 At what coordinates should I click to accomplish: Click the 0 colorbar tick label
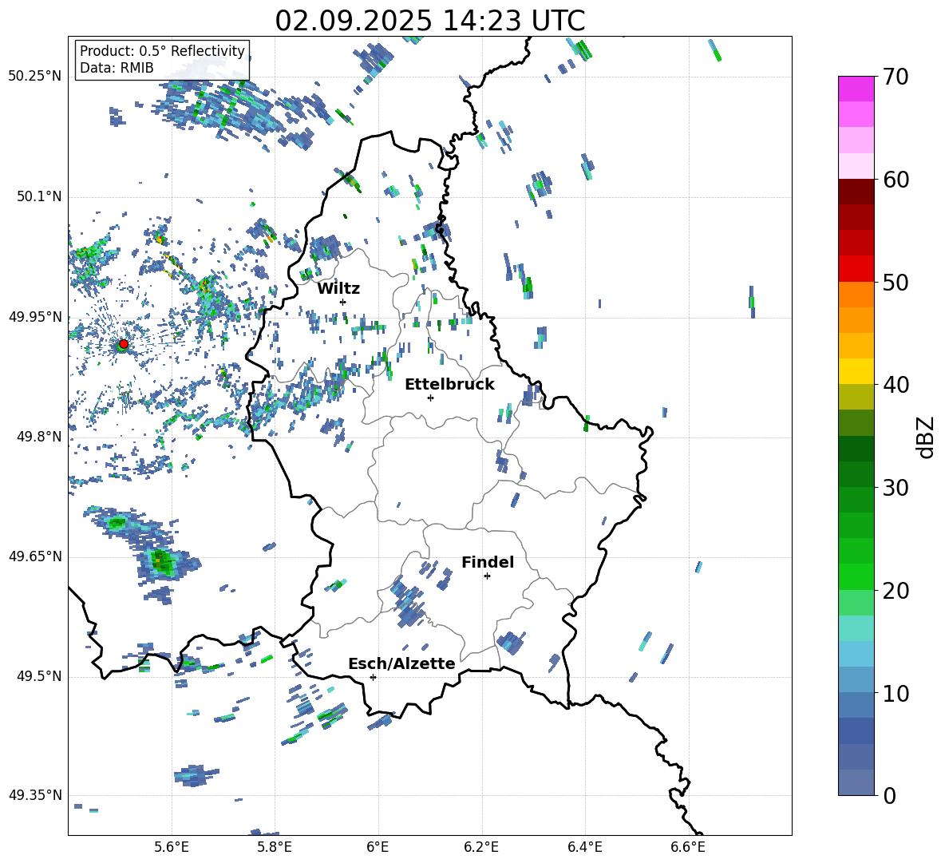889,795
